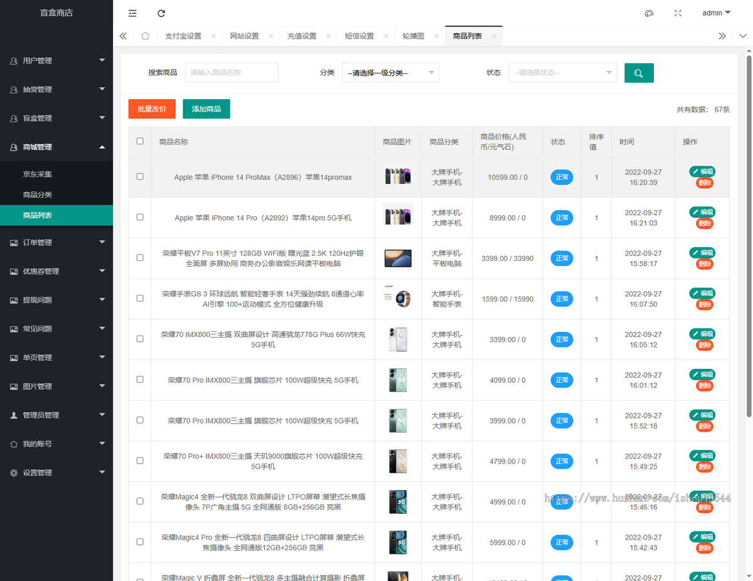
Task: Close the 充值设置 tab
Action: 329,36
